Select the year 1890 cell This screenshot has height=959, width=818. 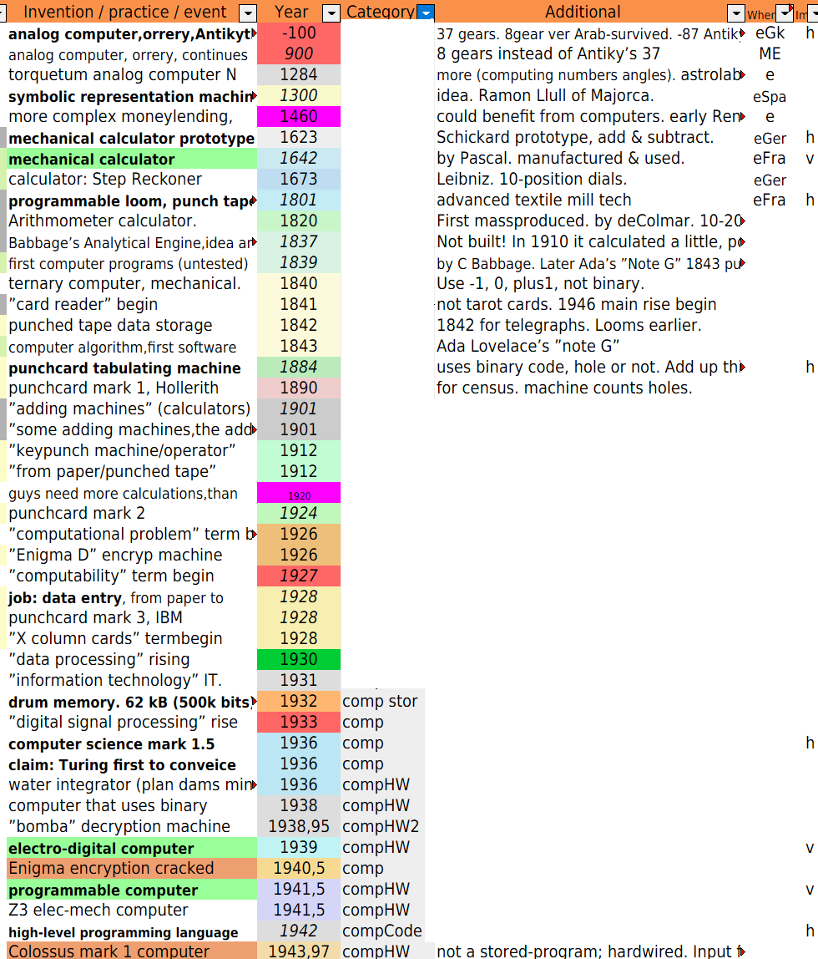pyautogui.click(x=299, y=388)
